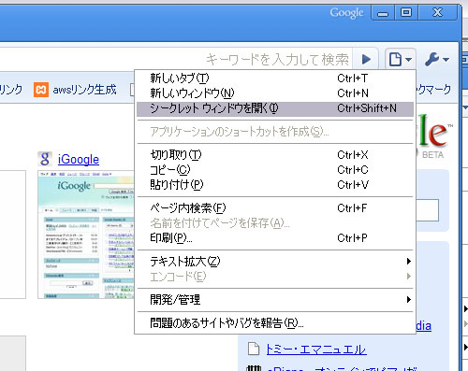Click greyed アプリケーションのショートカットを作成 item

click(x=275, y=132)
